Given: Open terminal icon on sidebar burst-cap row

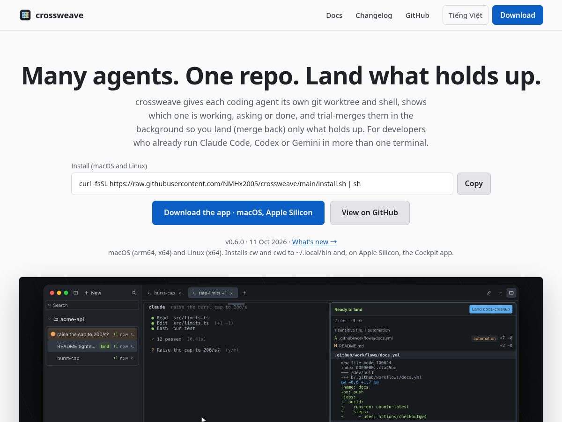Looking at the screenshot, I should [x=133, y=358].
